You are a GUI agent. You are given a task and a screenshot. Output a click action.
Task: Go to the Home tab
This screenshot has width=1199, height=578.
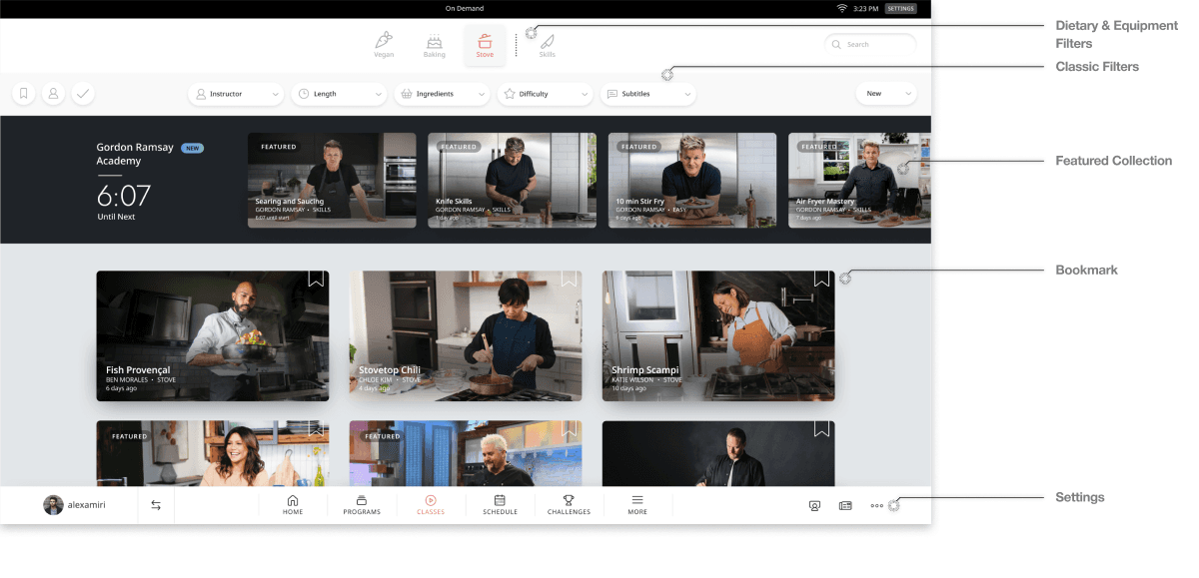[293, 505]
